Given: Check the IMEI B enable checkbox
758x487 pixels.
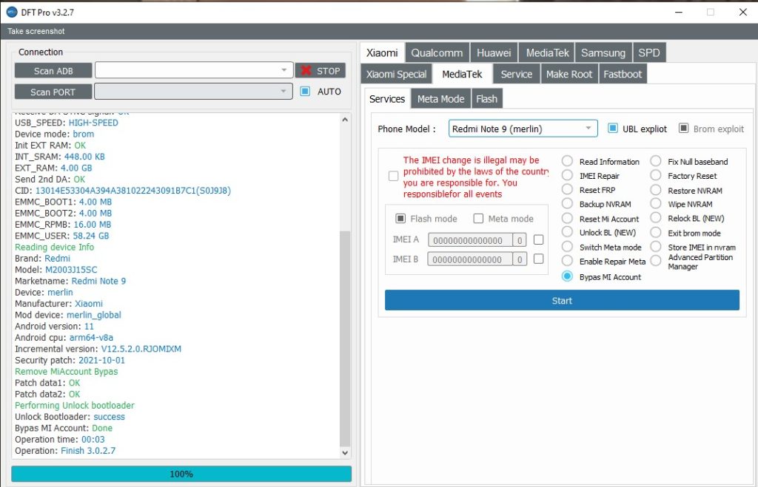Looking at the screenshot, I should [539, 259].
